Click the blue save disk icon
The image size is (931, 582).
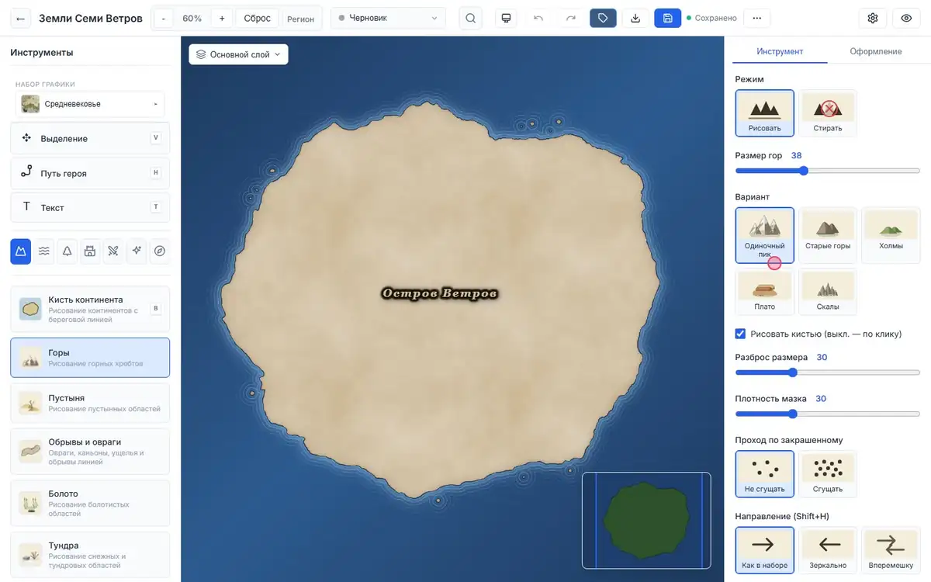(667, 18)
